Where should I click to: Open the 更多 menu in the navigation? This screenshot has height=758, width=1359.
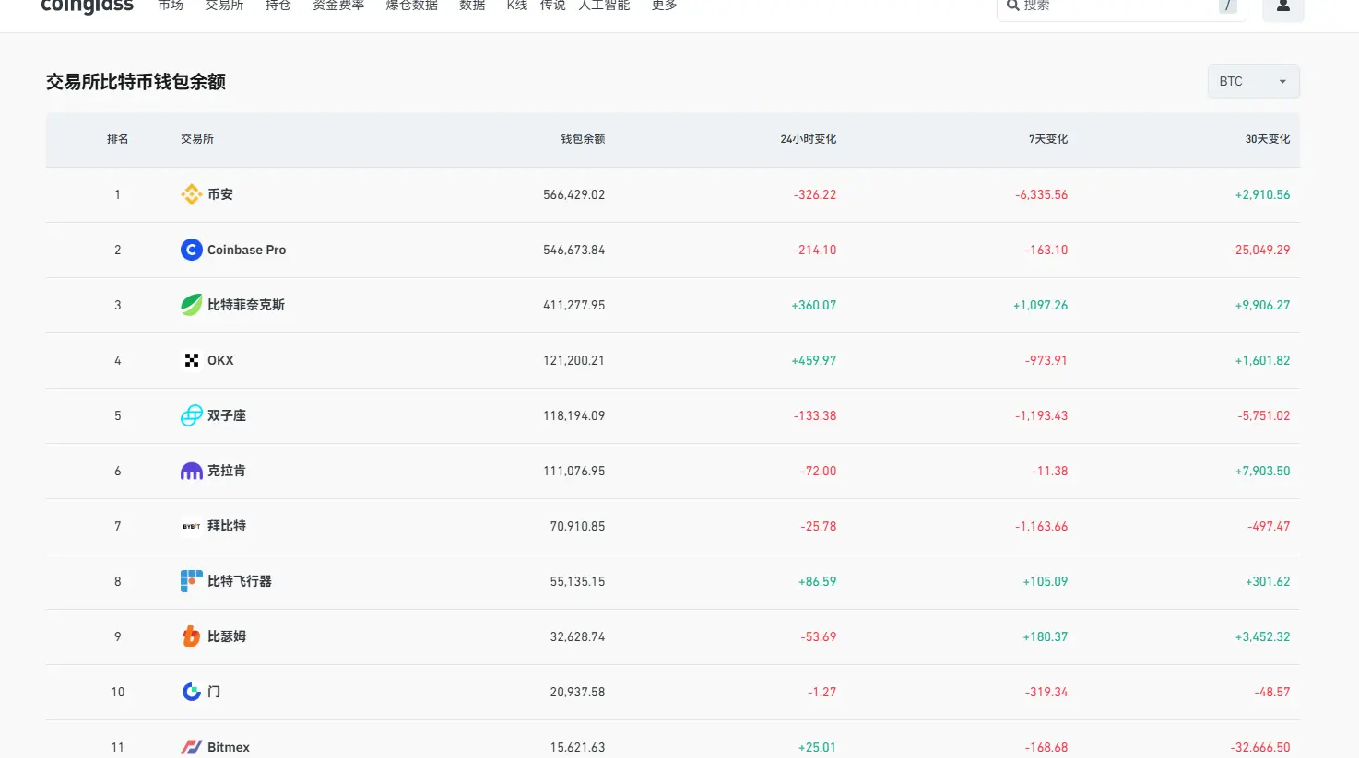(x=665, y=6)
